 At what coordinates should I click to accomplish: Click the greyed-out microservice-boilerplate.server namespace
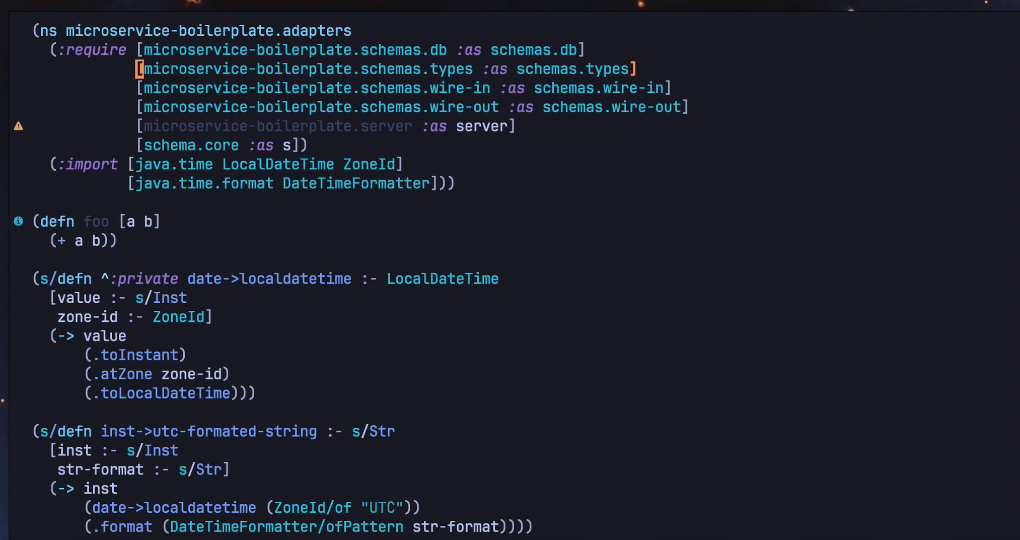[x=278, y=126]
